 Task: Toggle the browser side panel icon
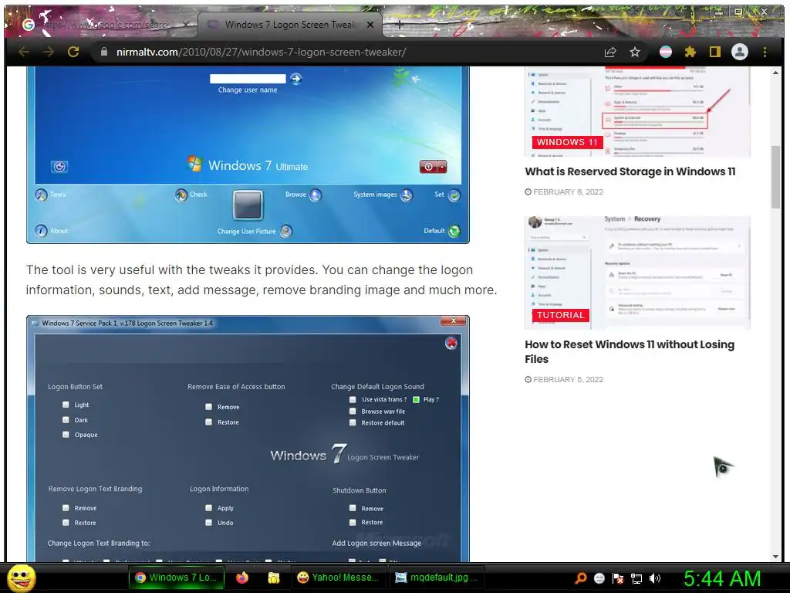coord(715,52)
